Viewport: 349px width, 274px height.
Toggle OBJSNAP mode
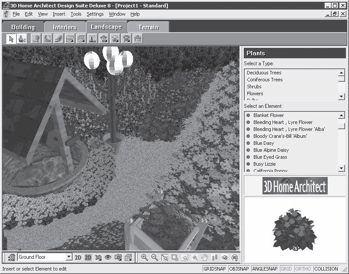[x=239, y=269]
